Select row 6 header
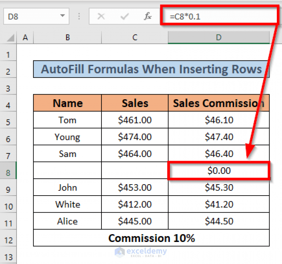 click(x=8, y=136)
